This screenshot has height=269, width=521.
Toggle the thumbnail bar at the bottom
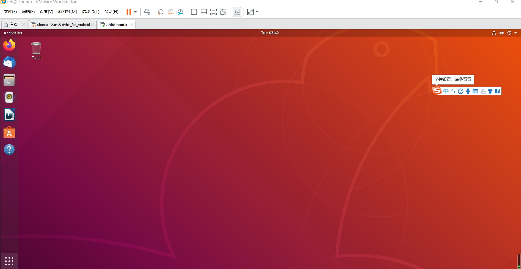click(x=204, y=12)
